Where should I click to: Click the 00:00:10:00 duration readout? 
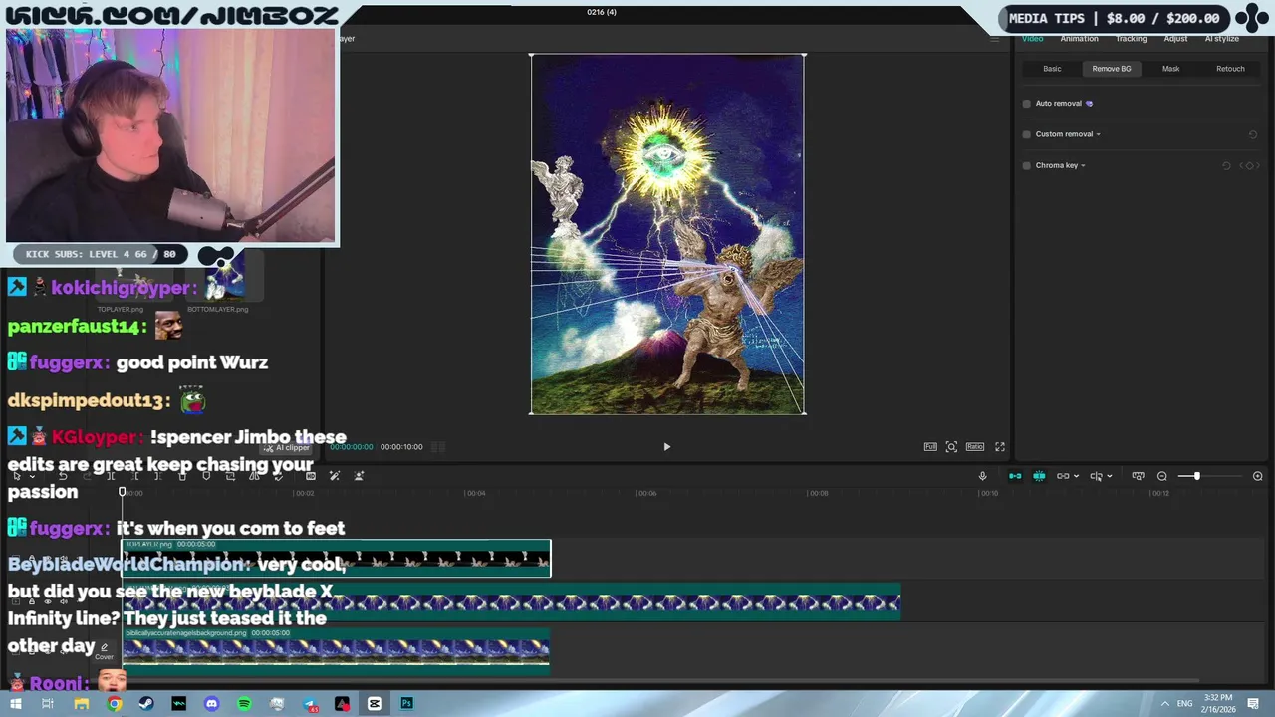tap(401, 447)
